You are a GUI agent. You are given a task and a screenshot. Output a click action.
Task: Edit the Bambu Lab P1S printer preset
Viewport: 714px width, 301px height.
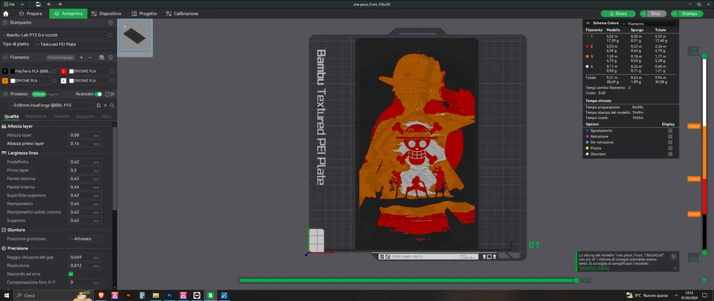(x=110, y=35)
